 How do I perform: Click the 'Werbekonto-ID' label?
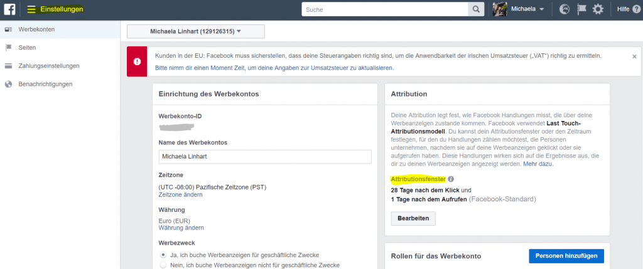[180, 116]
